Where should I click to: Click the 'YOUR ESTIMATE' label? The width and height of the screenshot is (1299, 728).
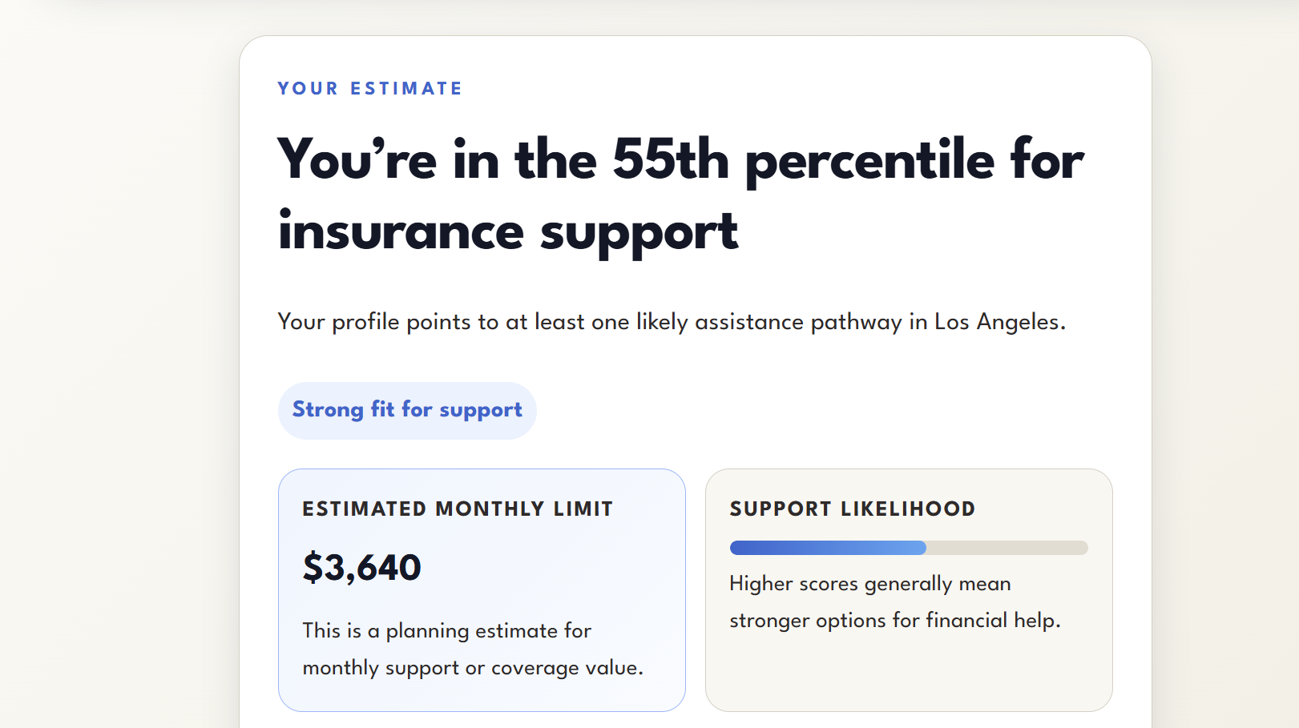(x=370, y=88)
